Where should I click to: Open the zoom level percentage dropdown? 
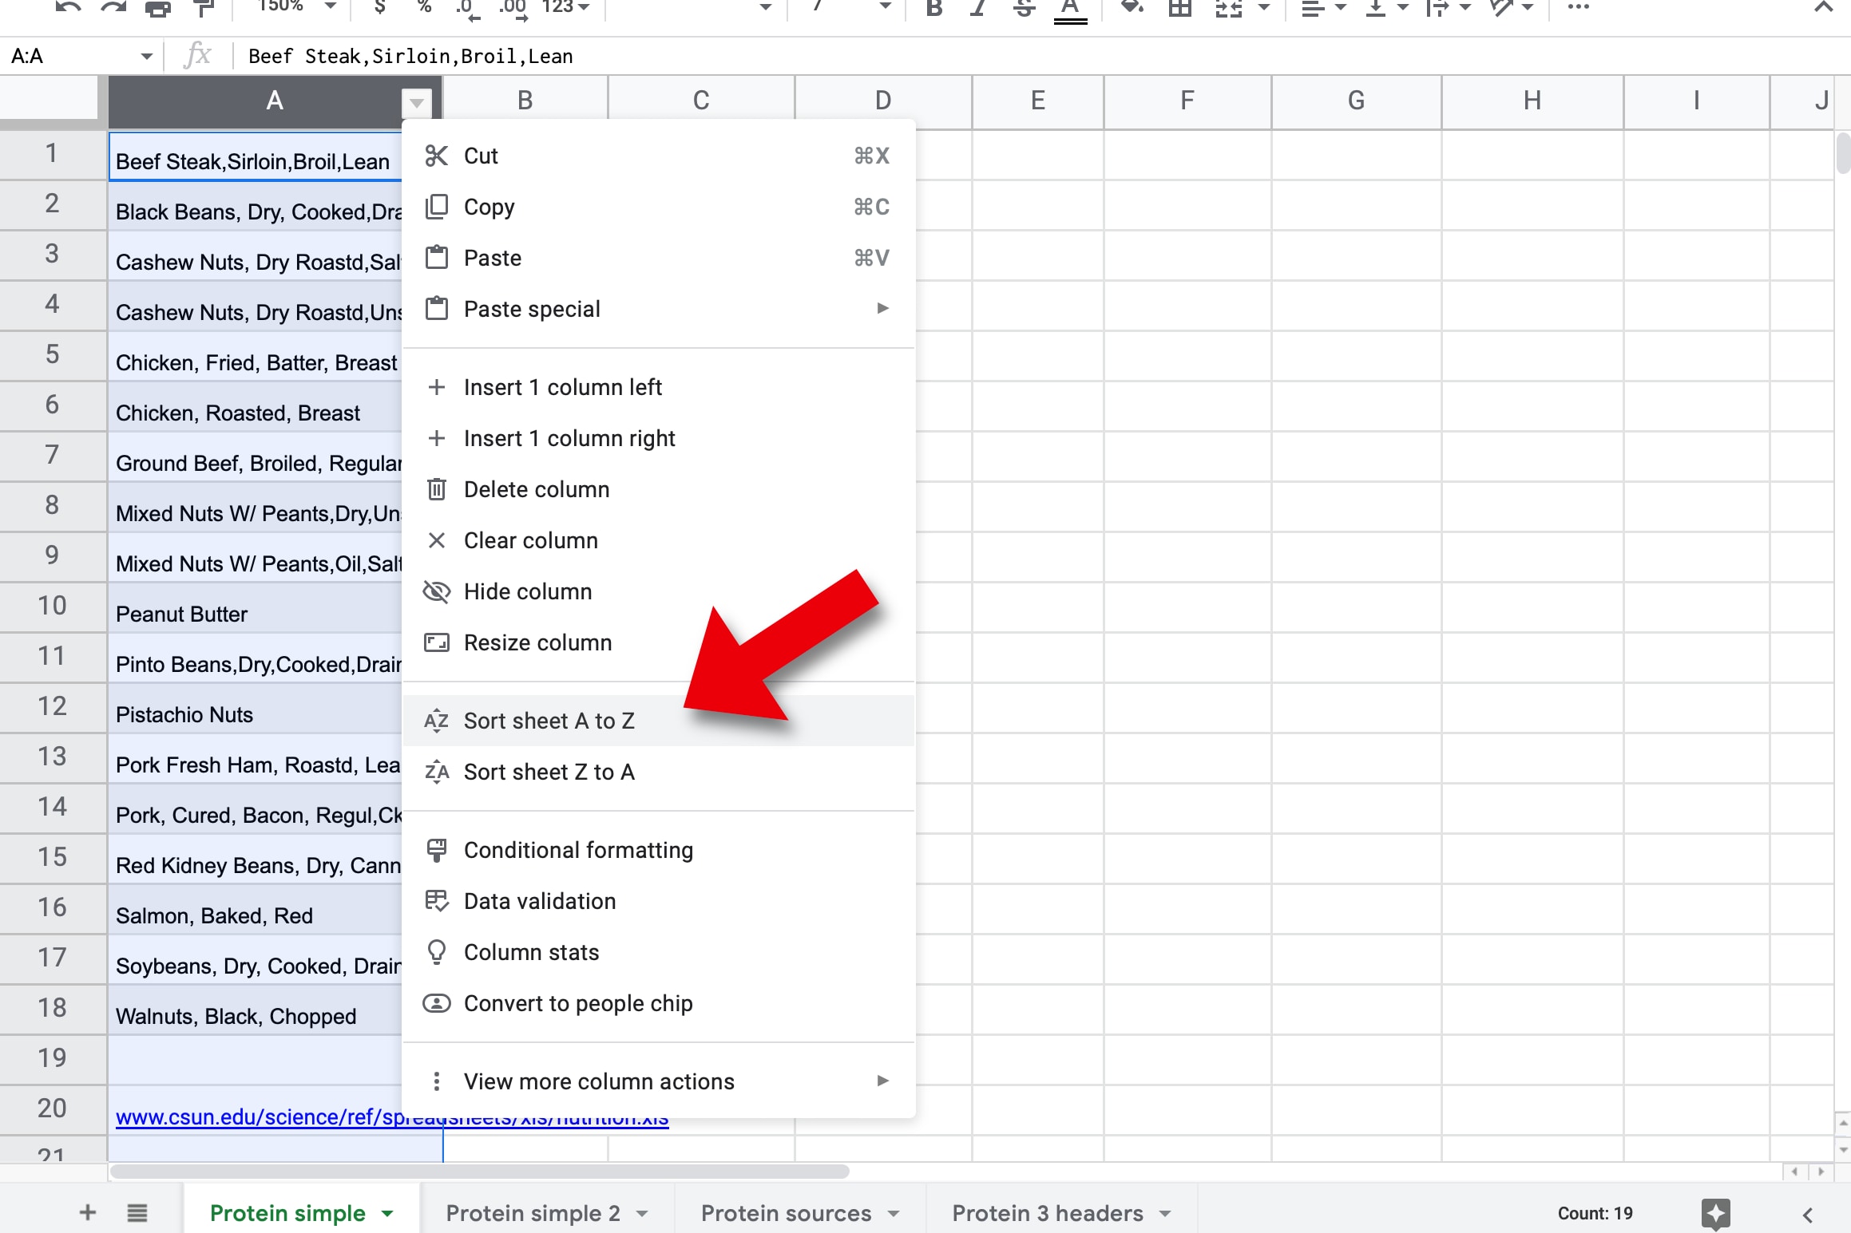point(289,11)
